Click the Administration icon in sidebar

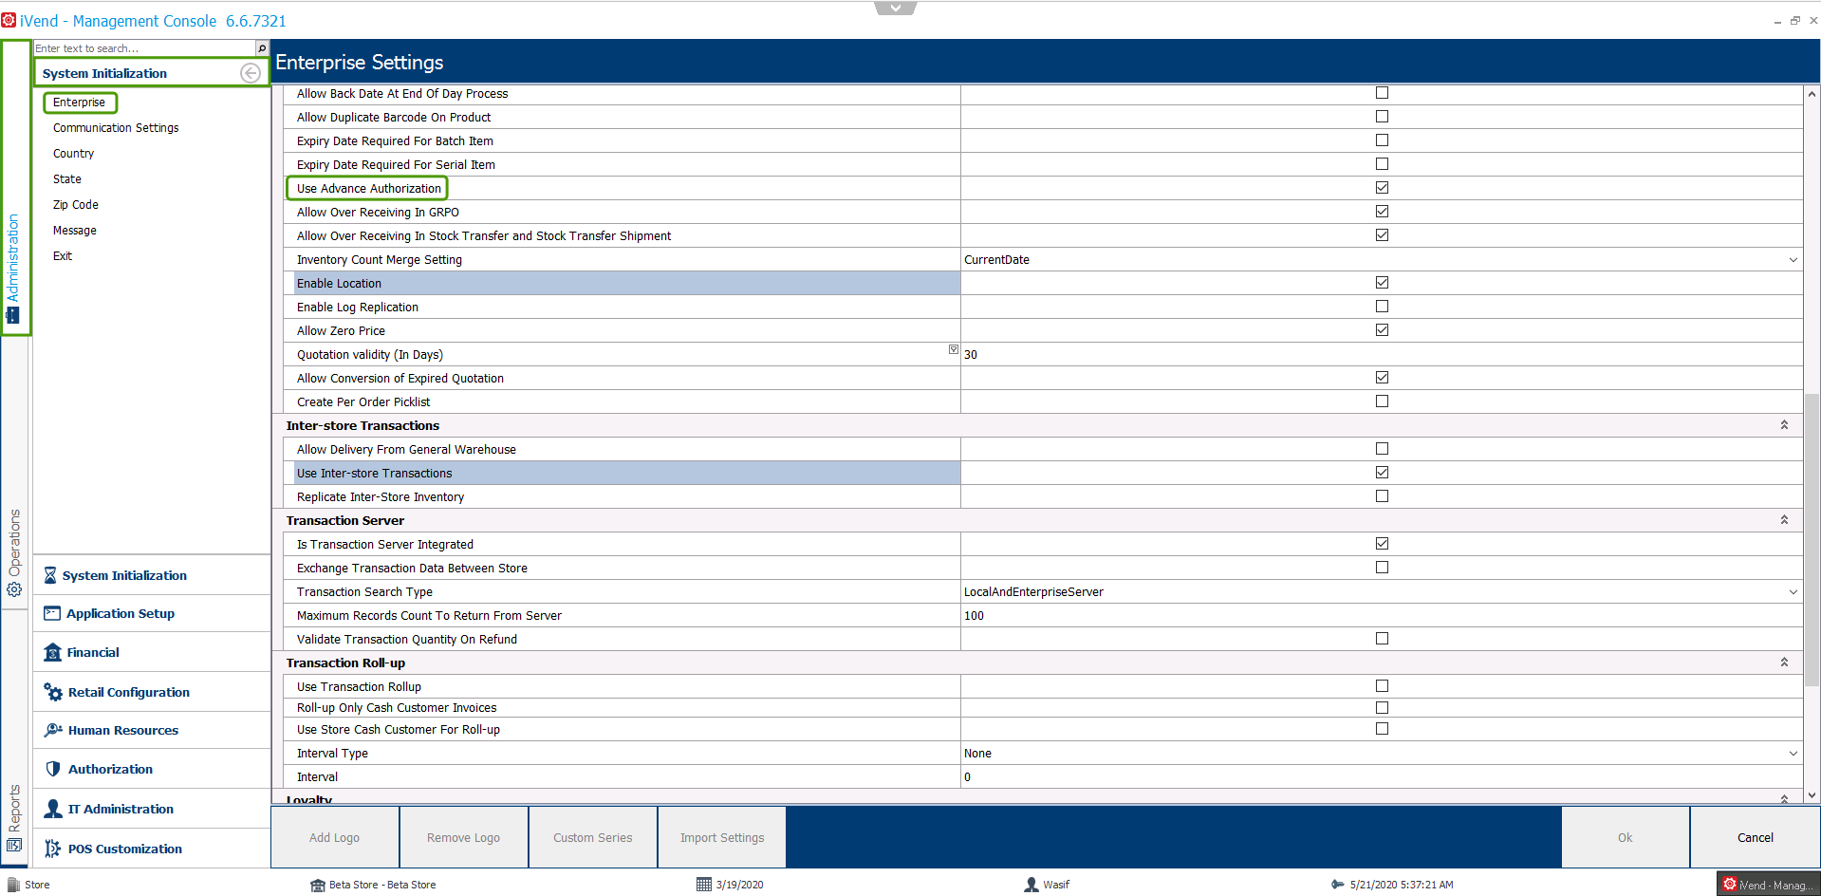(13, 315)
